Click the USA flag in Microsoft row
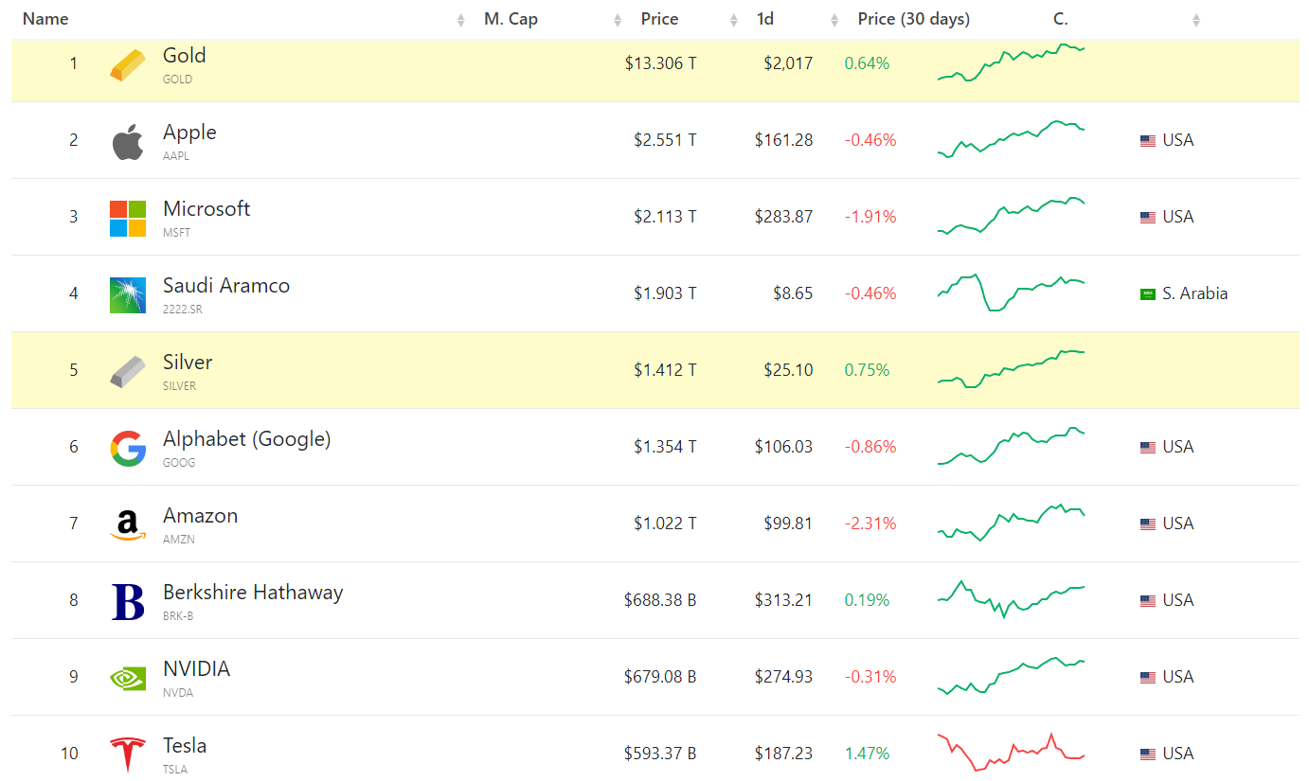Viewport: 1309px width, 781px height. point(1148,217)
